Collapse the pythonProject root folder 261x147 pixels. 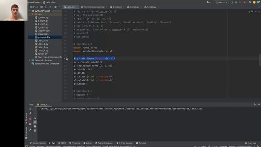pos(30,11)
